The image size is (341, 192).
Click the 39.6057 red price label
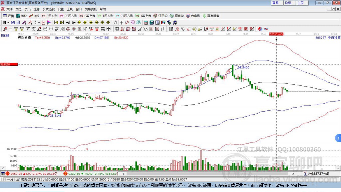point(9,64)
